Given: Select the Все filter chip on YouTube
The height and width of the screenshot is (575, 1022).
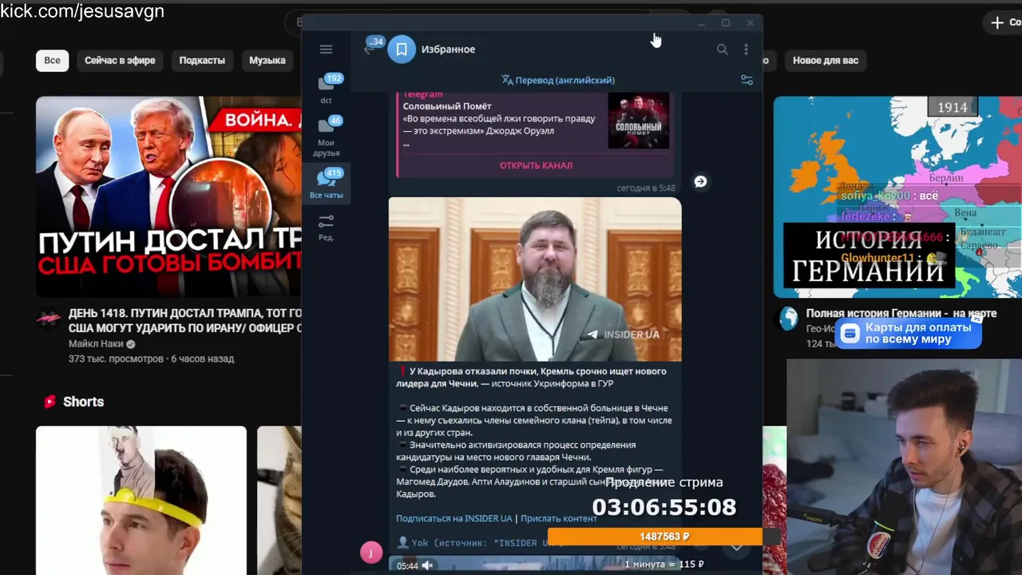Looking at the screenshot, I should [x=52, y=60].
